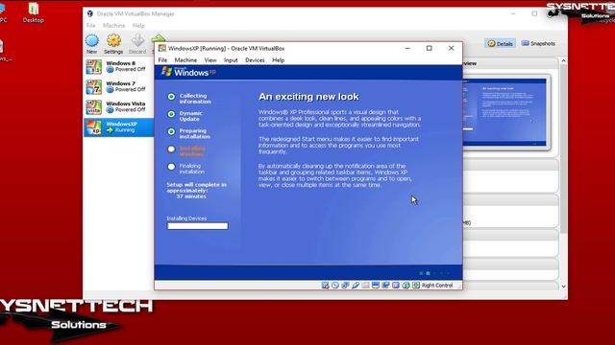Click the Installing Devices progress bar

[197, 226]
